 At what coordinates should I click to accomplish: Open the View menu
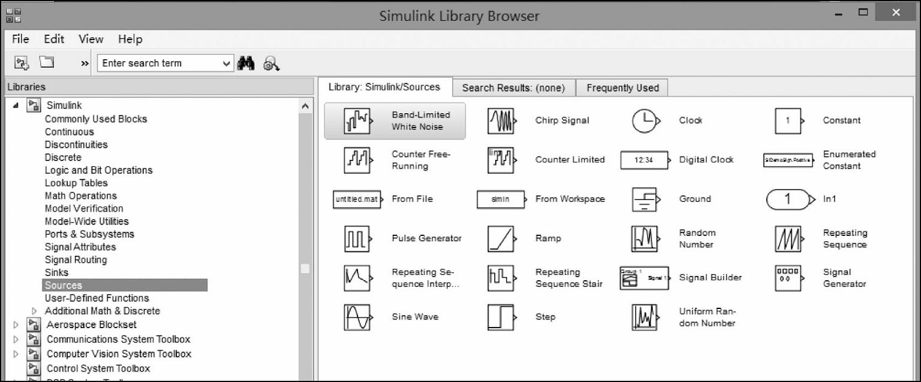point(91,39)
